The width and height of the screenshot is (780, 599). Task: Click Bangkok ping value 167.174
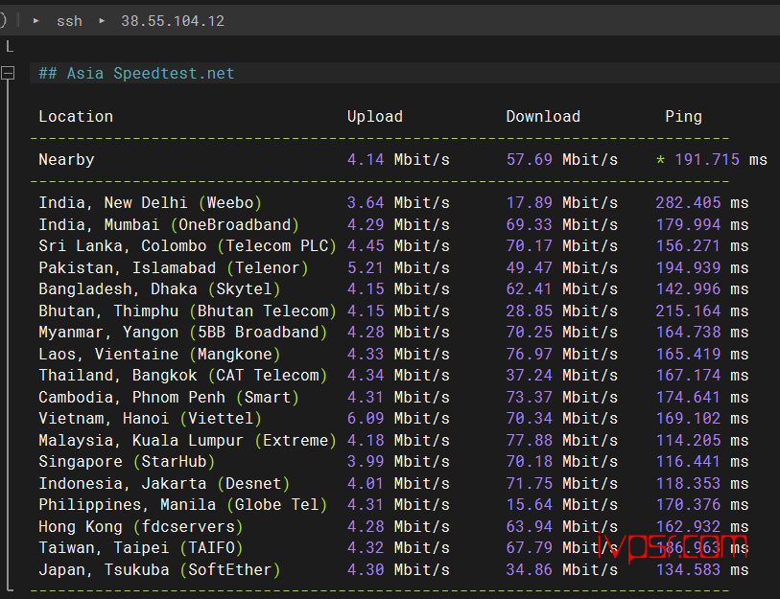click(688, 376)
